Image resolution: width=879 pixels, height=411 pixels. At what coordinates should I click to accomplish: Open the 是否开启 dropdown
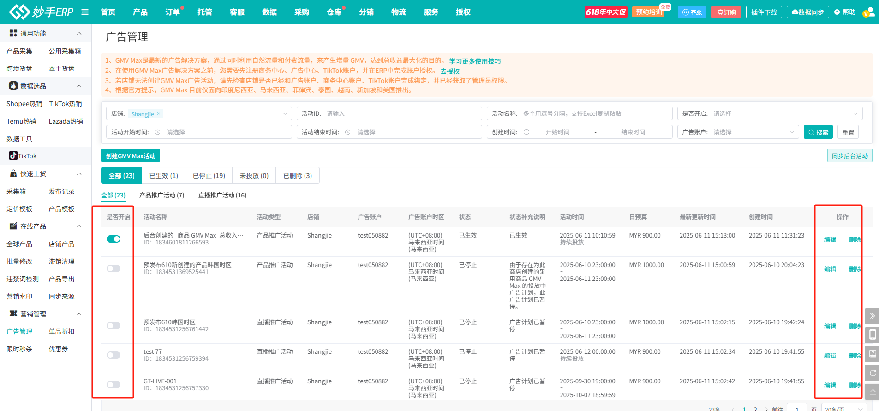(x=770, y=113)
